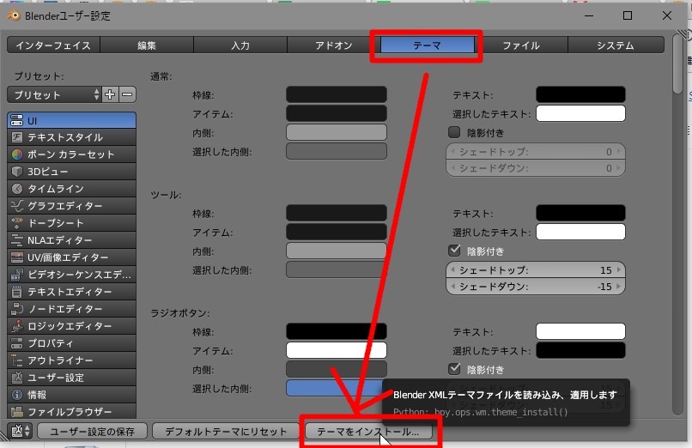The height and width of the screenshot is (448, 692).
Task: Click 通常 アイテム color swatch
Action: point(337,113)
